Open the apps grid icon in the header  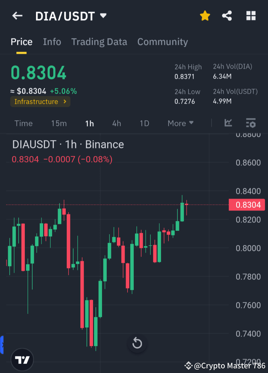point(251,16)
